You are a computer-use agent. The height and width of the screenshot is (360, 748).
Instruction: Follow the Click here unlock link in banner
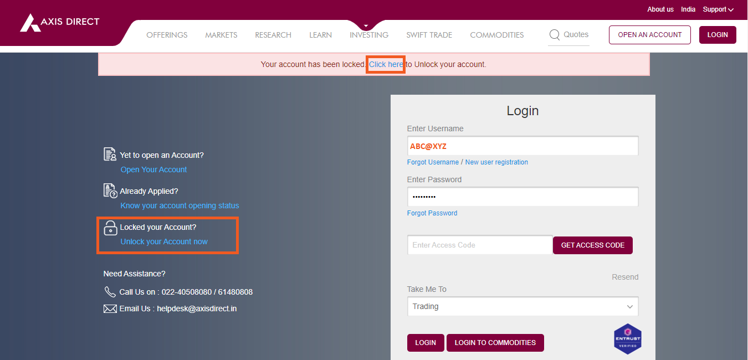point(386,64)
